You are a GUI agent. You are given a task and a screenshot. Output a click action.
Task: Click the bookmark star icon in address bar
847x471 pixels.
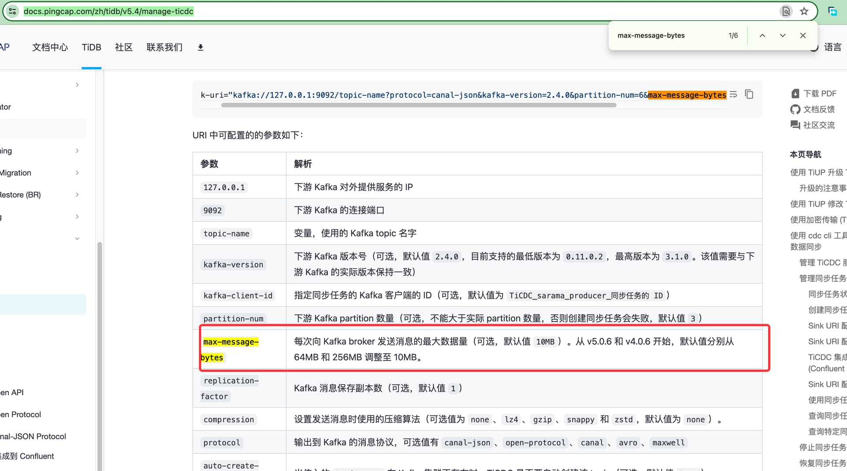click(804, 11)
